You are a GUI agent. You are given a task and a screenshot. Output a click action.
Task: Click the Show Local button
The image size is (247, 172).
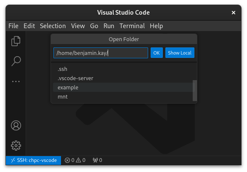tap(180, 53)
